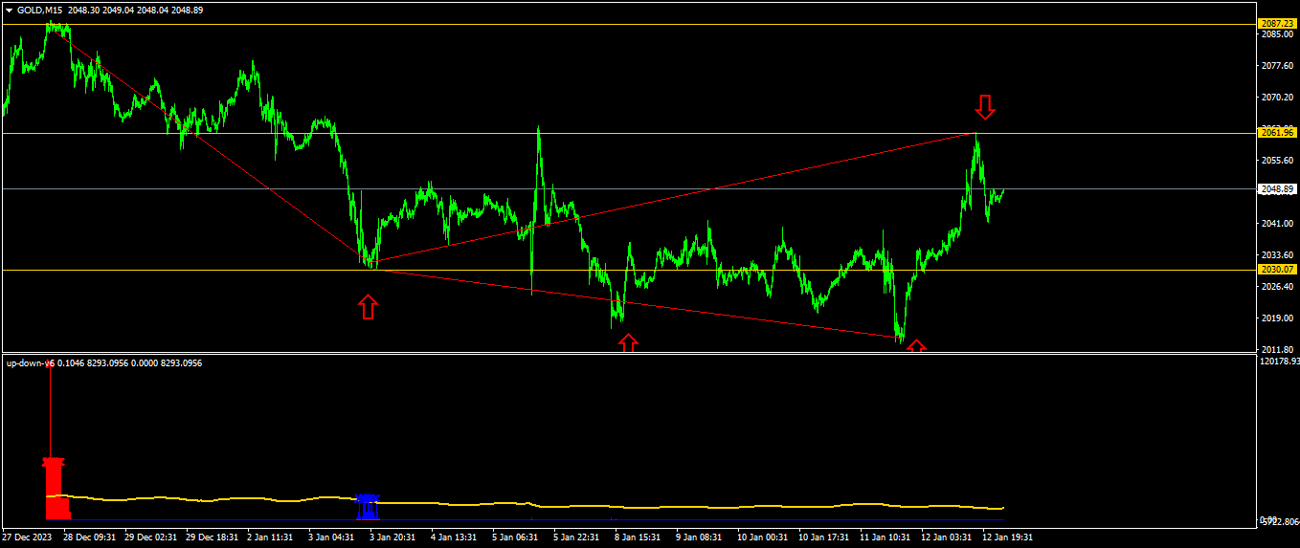Viewport: 1300px width, 548px height.
Task: Click the 2033.60 price scale value
Action: pyautogui.click(x=1278, y=255)
